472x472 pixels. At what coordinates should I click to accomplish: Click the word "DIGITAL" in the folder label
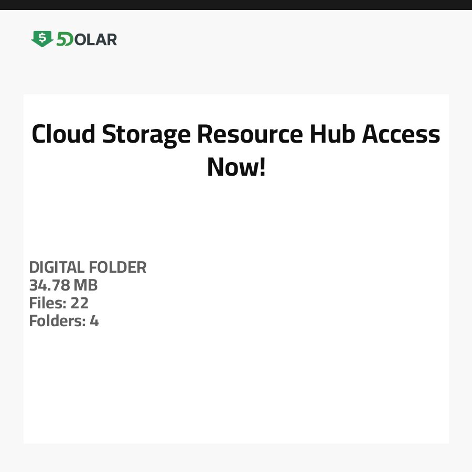coord(57,267)
